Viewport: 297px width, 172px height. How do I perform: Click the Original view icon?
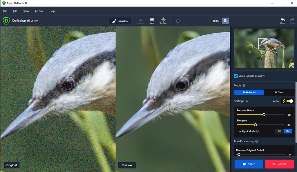click(140, 21)
